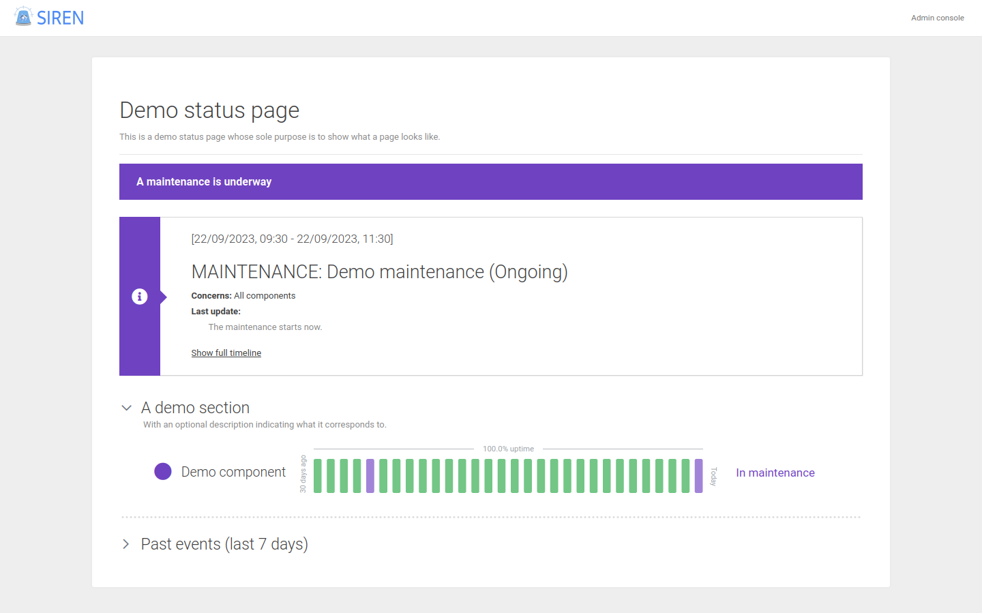Open the Admin console
Screen dimensions: 982x613
click(937, 18)
